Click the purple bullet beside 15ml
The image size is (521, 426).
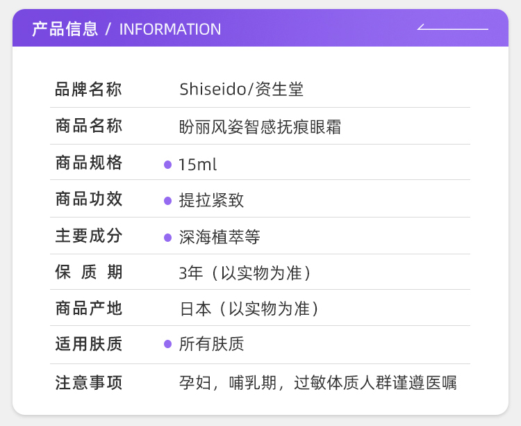point(167,165)
